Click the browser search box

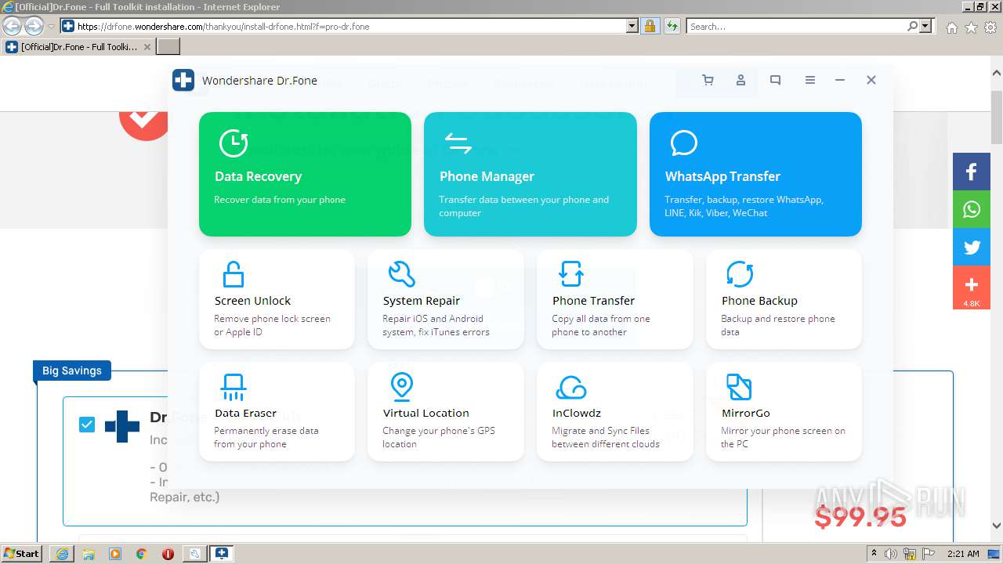coord(797,26)
